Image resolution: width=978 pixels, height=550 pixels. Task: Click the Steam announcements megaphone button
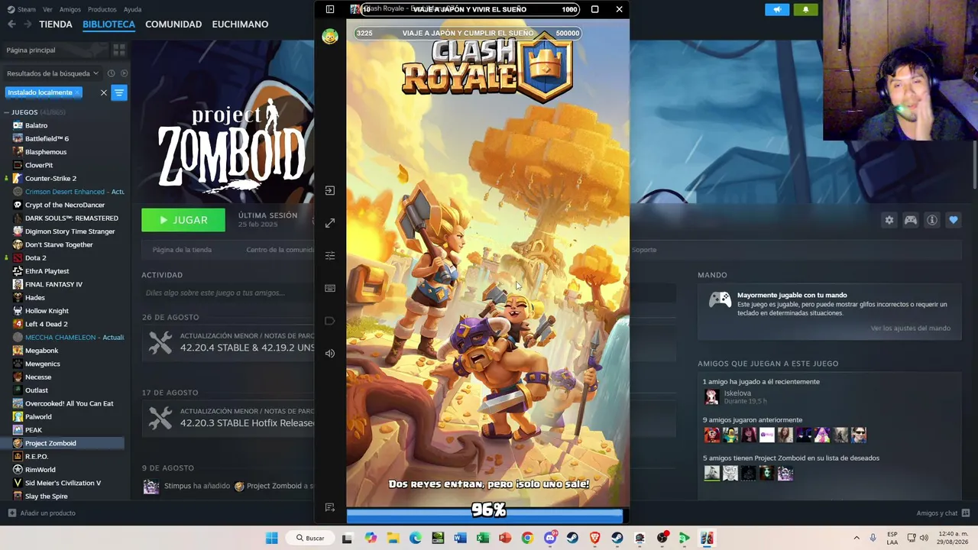coord(777,9)
